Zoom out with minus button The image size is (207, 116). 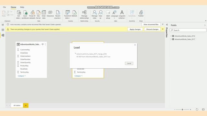175,110
